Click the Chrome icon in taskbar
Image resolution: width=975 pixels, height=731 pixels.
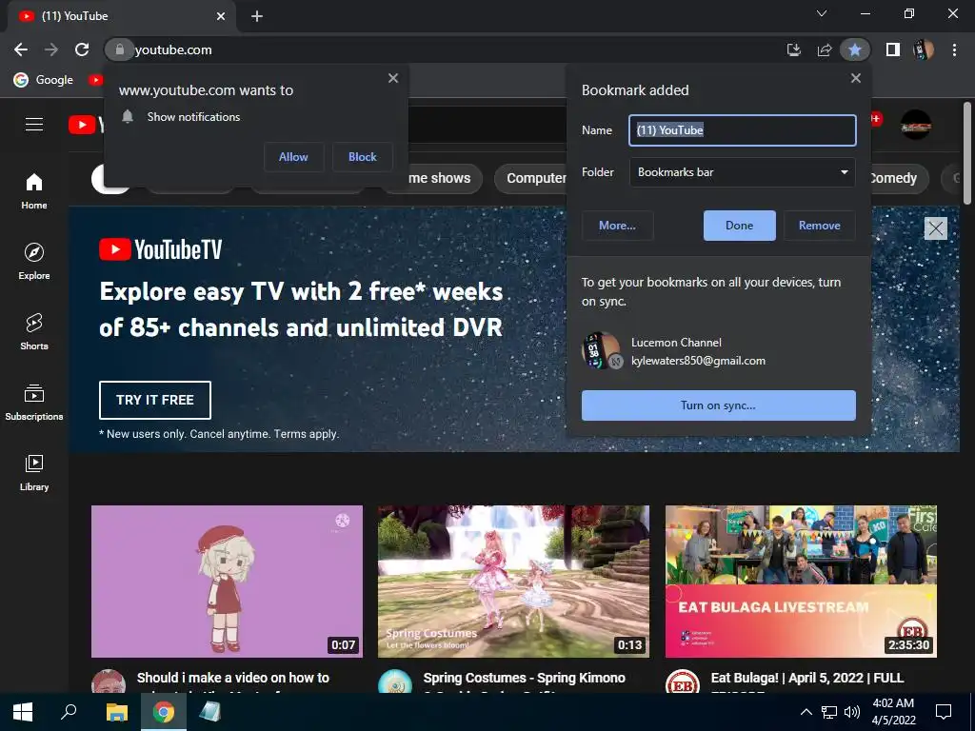(164, 712)
